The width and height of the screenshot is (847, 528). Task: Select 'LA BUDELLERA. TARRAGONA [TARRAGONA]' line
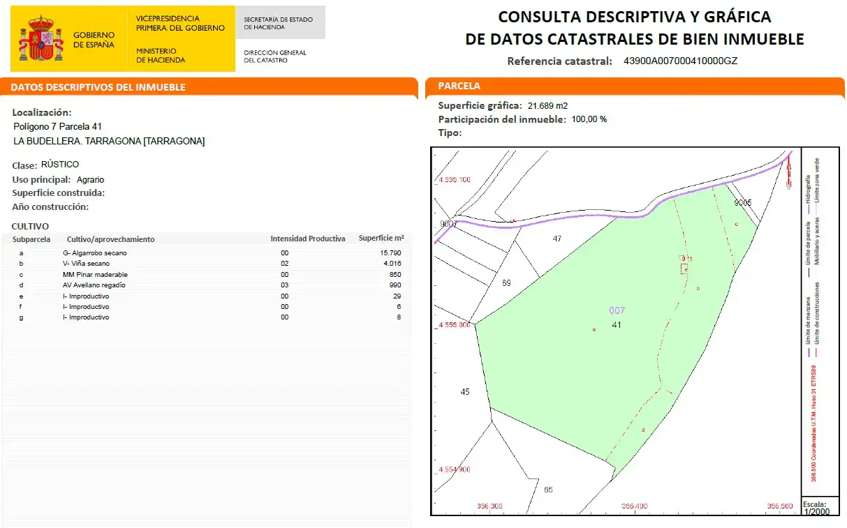(x=109, y=142)
